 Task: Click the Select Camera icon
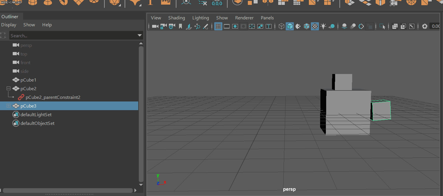155,26
